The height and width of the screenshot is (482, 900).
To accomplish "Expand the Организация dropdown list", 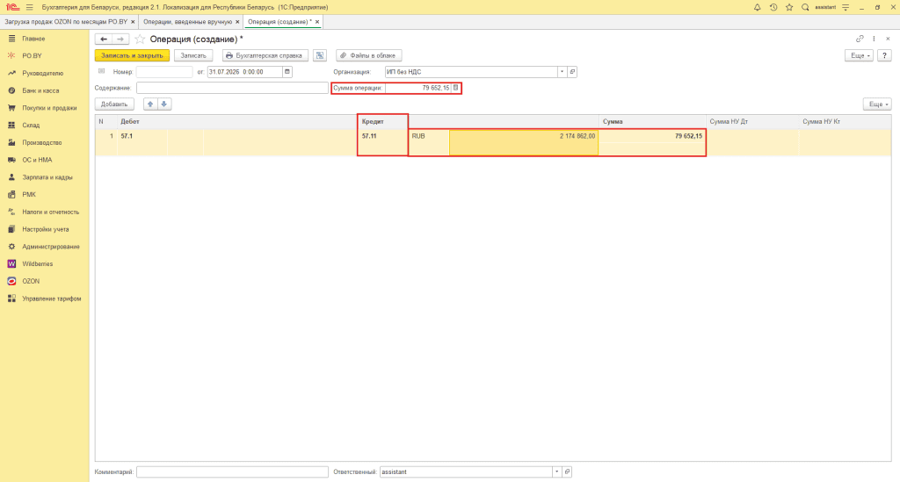I will 562,72.
